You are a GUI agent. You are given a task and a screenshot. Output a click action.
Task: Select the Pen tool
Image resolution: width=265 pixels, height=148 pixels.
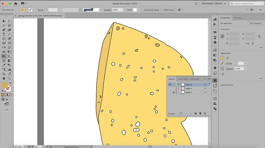4,30
